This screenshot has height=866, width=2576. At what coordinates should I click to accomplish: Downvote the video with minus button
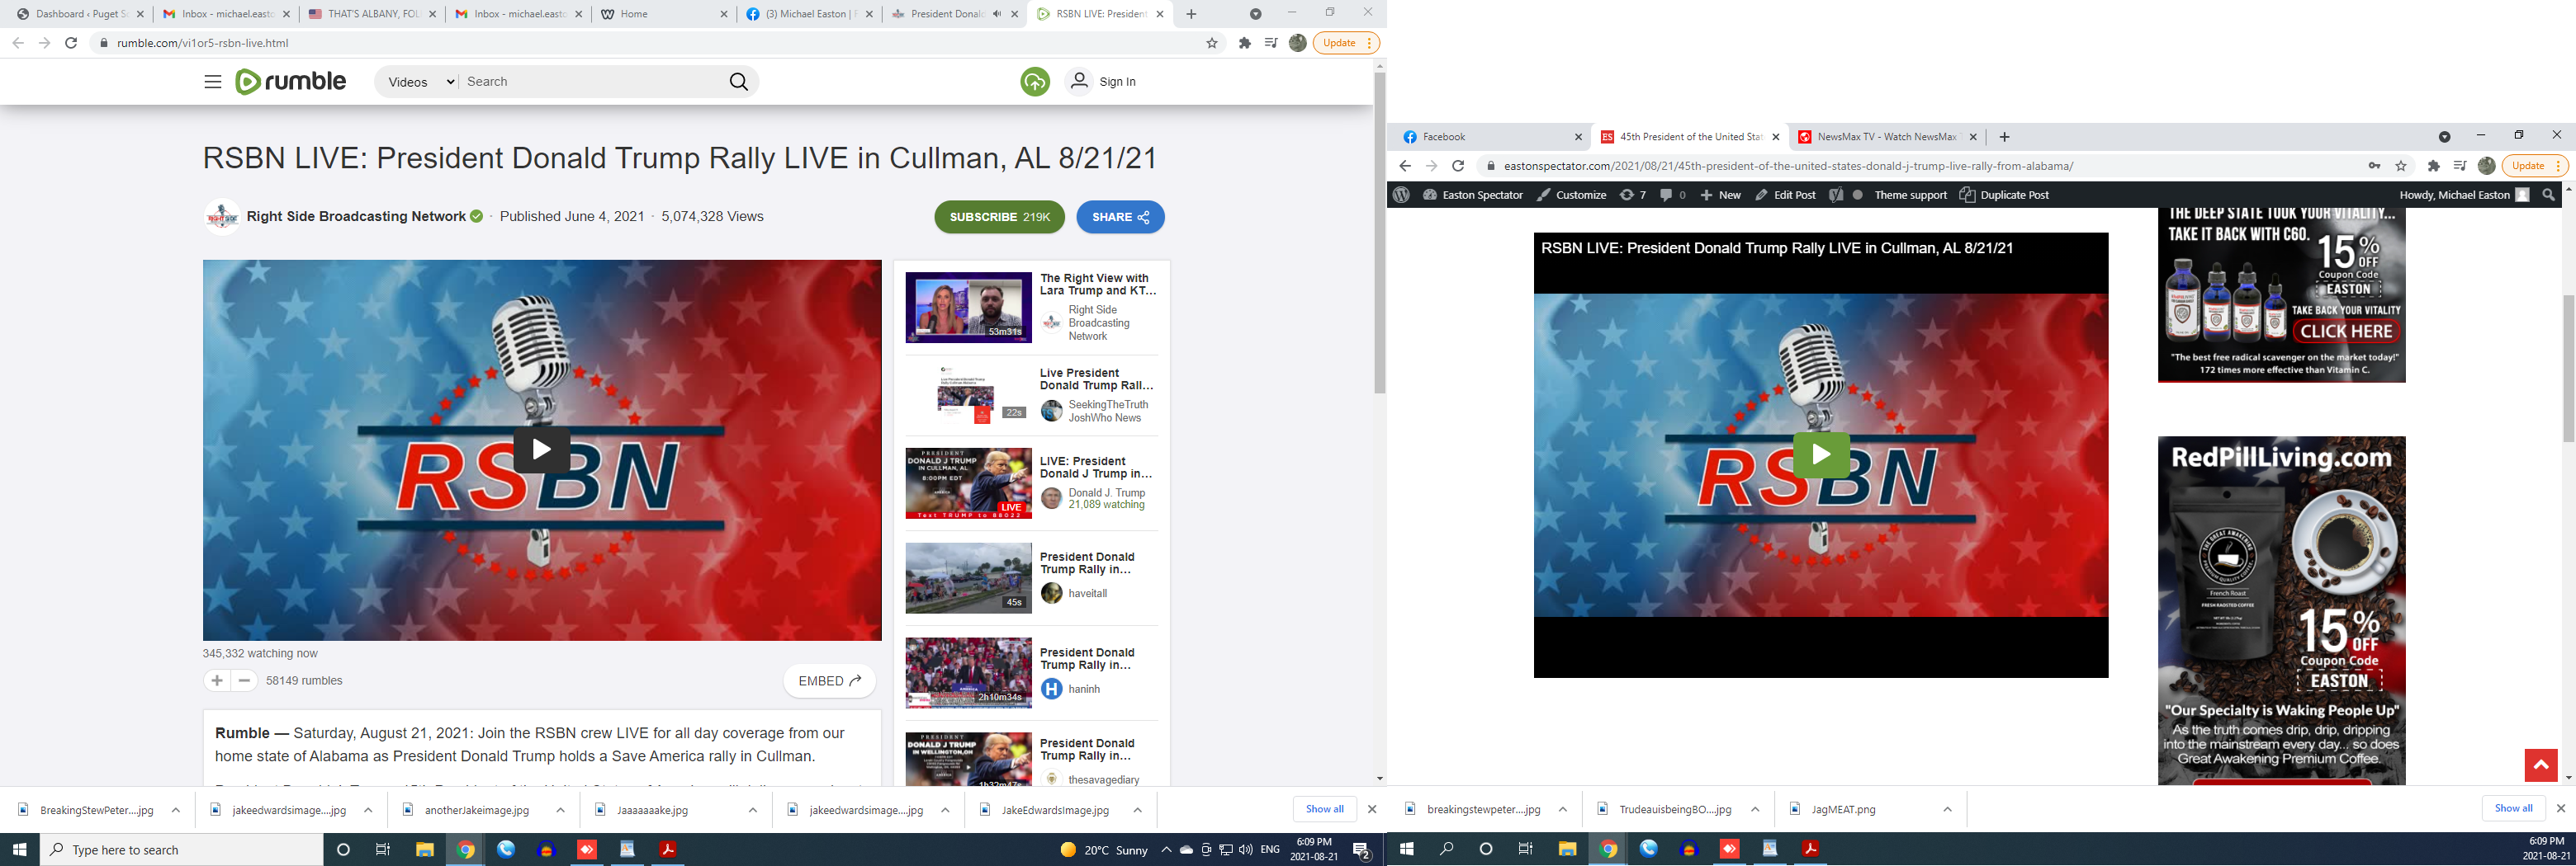[x=244, y=680]
